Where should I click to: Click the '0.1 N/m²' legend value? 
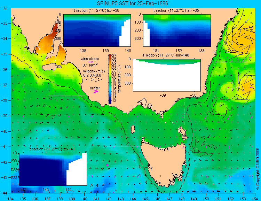(x=90, y=65)
